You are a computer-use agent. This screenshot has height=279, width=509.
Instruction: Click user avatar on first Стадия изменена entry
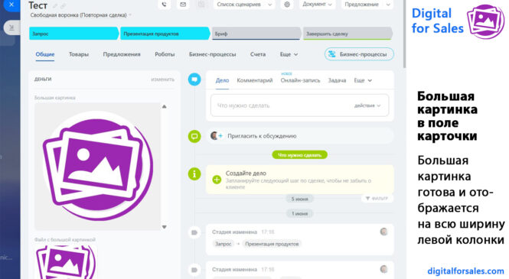click(x=384, y=232)
